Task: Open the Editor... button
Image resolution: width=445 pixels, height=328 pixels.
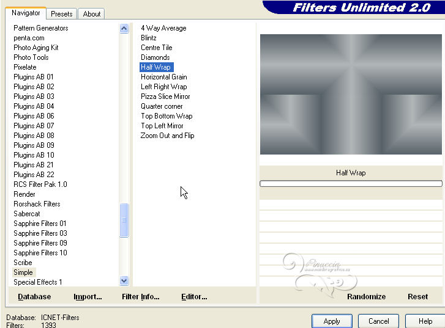Action: click(x=194, y=297)
